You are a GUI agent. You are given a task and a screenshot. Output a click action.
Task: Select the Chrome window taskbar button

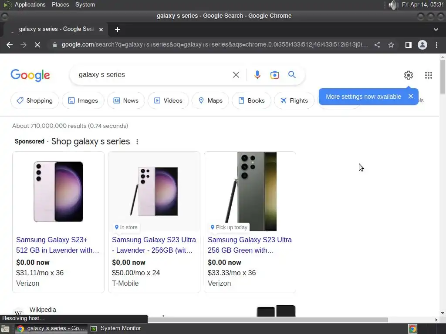[x=51, y=328]
